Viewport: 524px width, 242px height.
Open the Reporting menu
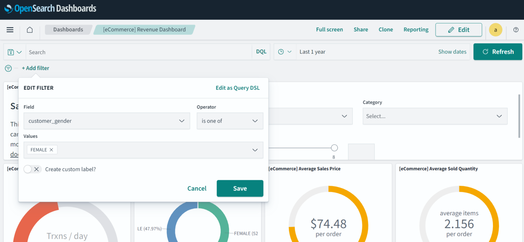[416, 30]
